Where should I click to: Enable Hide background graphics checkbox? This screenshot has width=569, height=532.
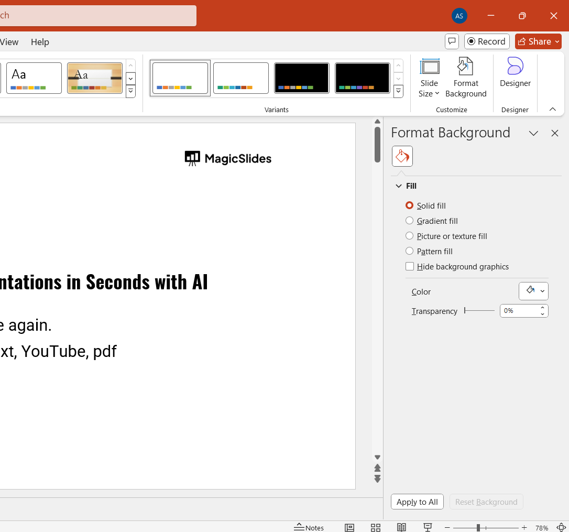coord(410,266)
